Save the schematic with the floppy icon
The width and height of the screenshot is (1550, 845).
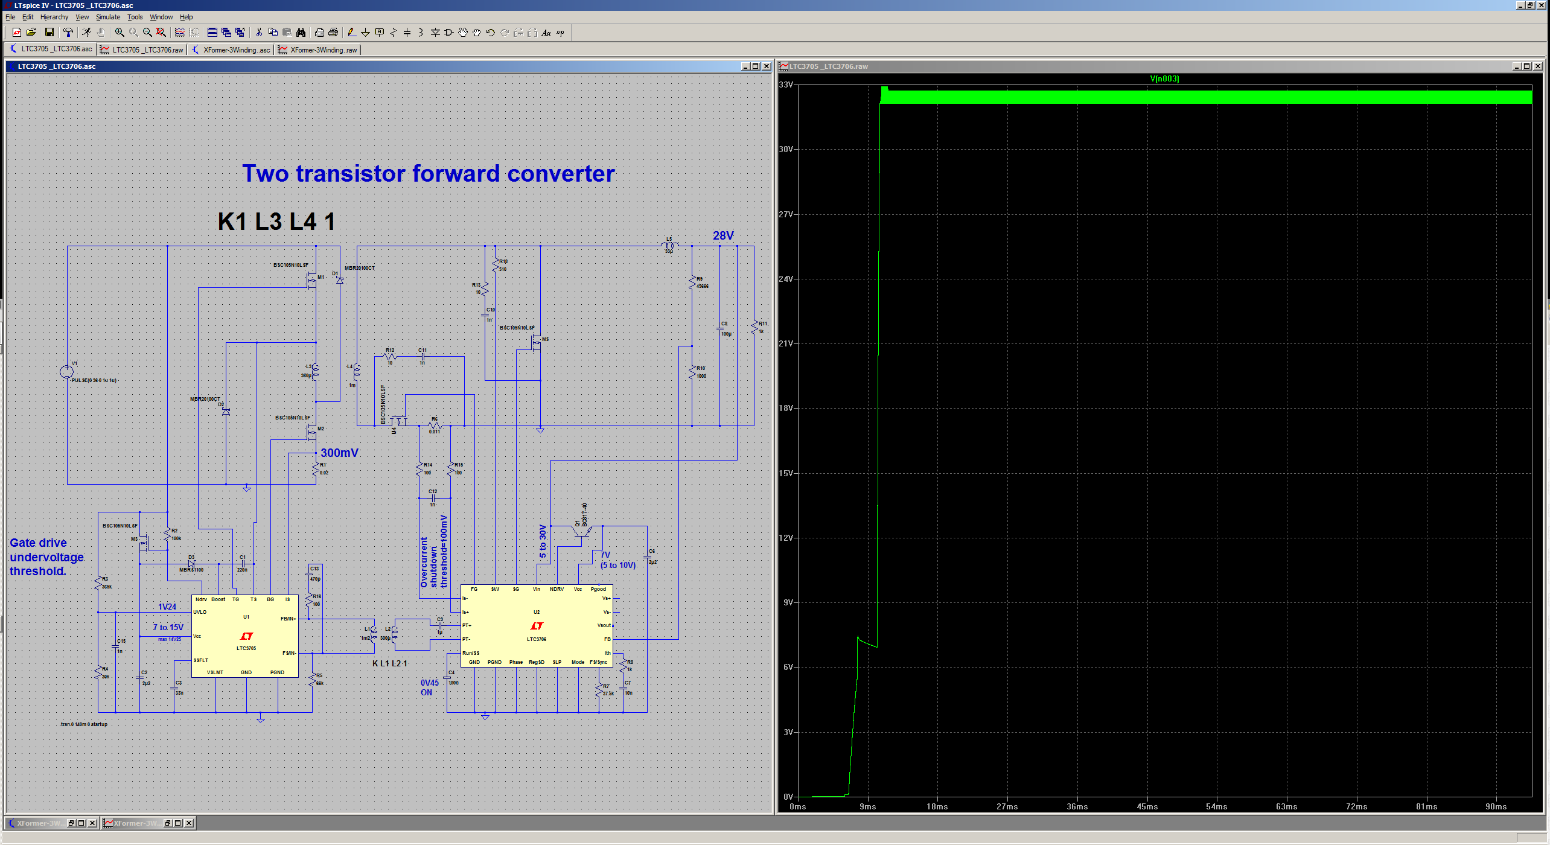point(49,33)
